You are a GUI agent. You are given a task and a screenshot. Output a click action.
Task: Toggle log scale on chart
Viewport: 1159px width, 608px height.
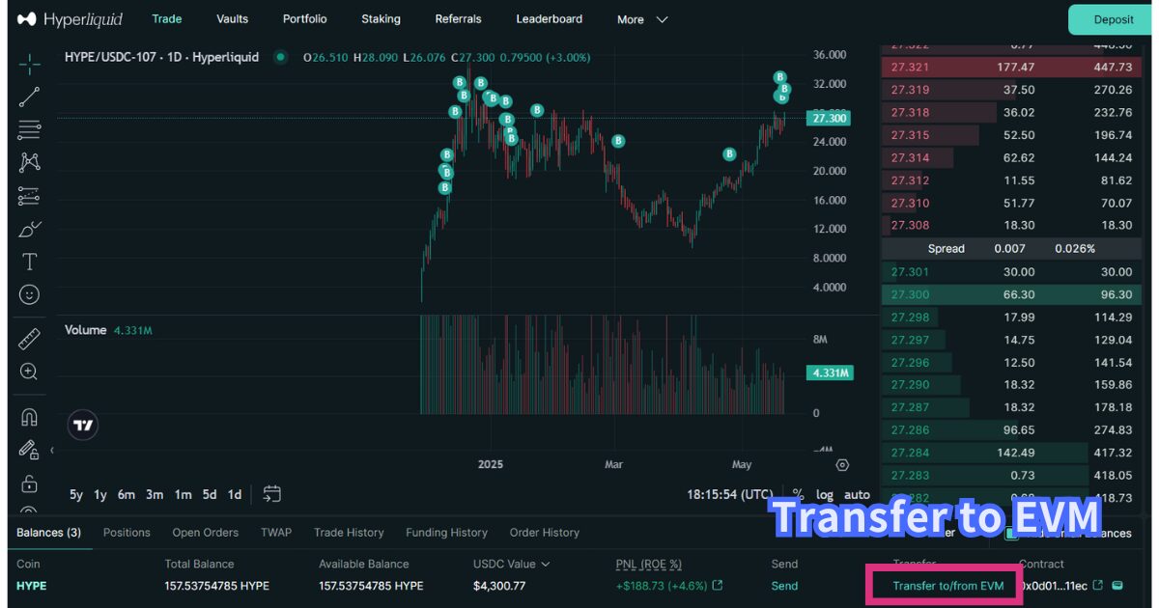coord(825,494)
